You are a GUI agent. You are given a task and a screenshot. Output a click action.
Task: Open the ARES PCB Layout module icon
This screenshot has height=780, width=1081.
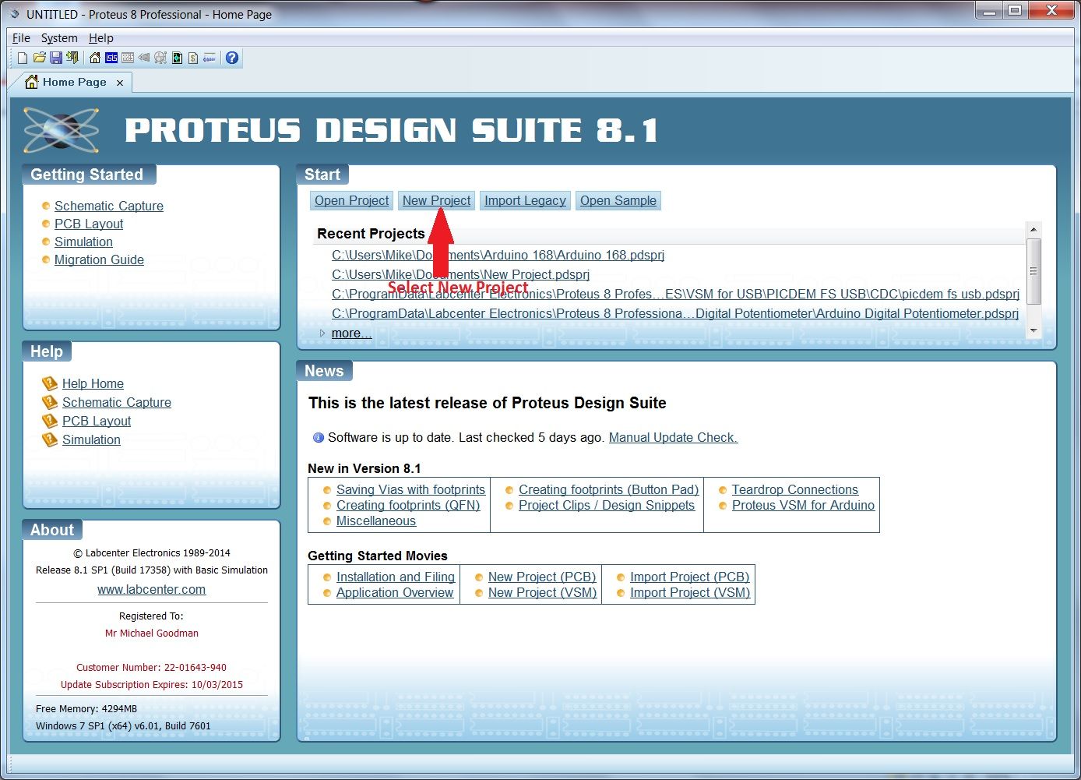click(x=128, y=57)
